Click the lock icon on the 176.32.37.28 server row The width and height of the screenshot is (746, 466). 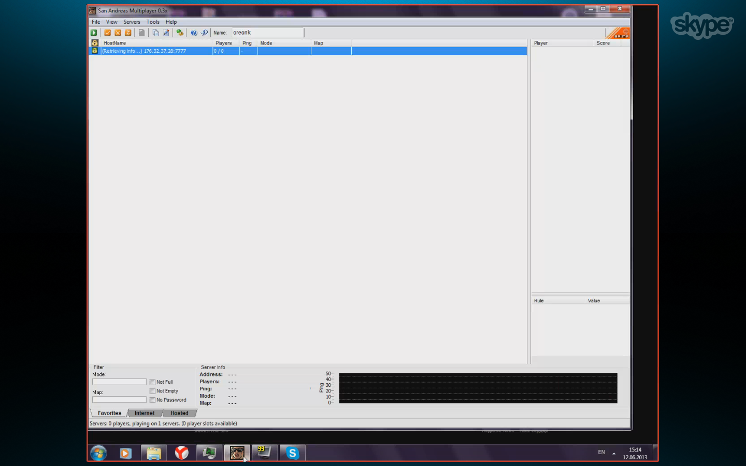(95, 51)
